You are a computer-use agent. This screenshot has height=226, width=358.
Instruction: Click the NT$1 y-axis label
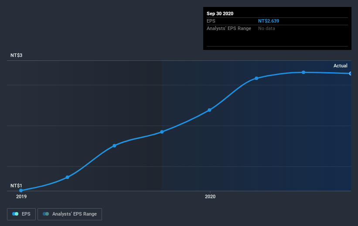16,186
